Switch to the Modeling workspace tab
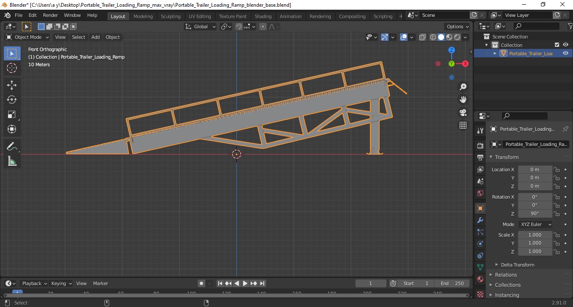 tap(143, 16)
